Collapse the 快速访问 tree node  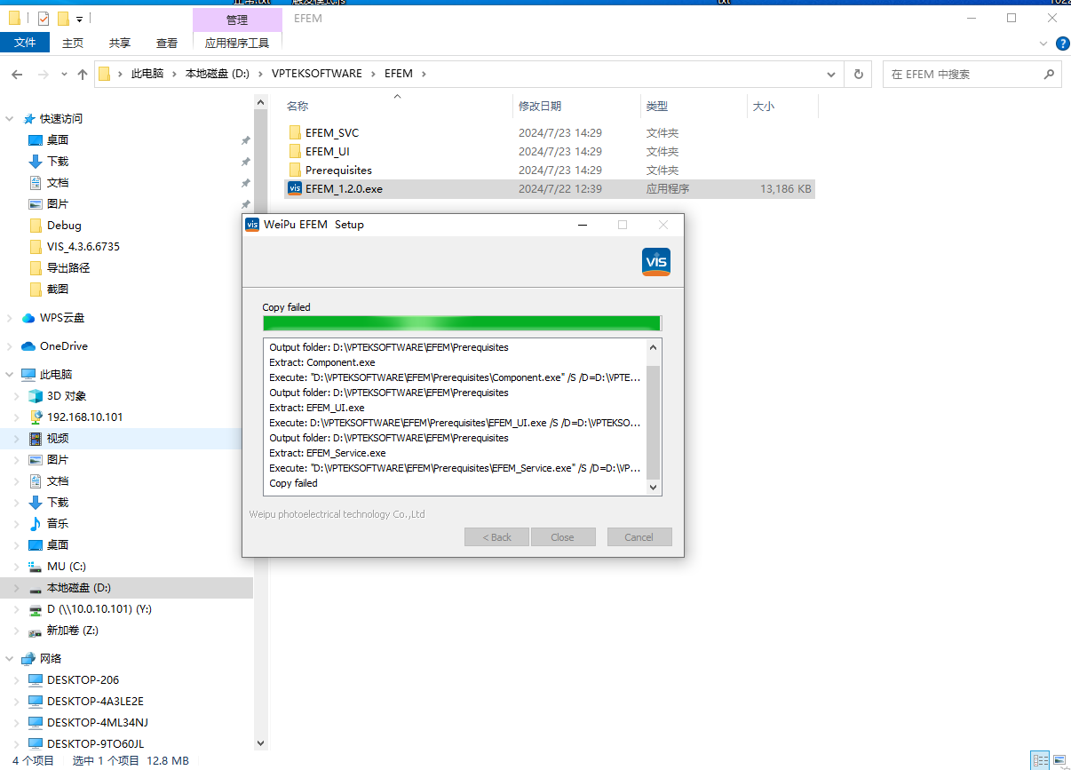click(10, 119)
